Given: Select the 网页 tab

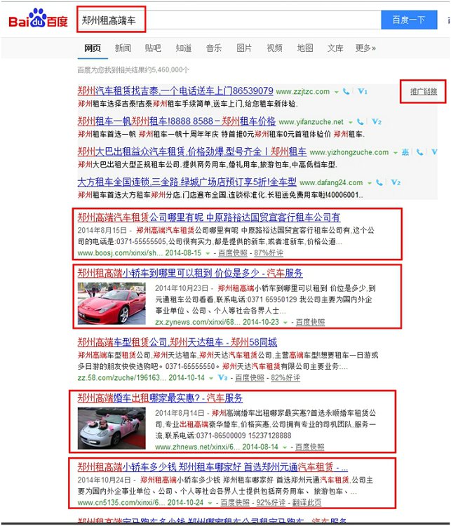Looking at the screenshot, I should pos(93,48).
